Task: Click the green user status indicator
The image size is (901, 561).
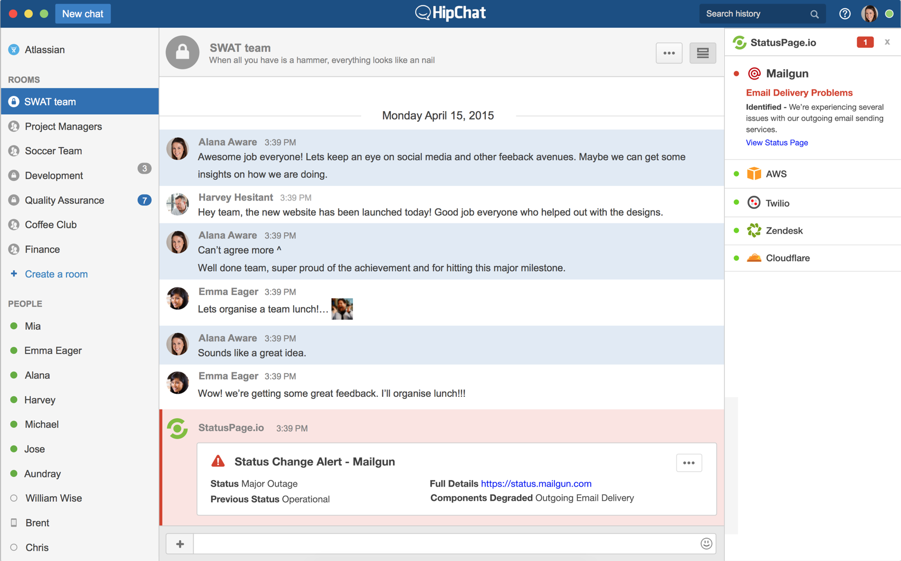Action: (x=890, y=14)
